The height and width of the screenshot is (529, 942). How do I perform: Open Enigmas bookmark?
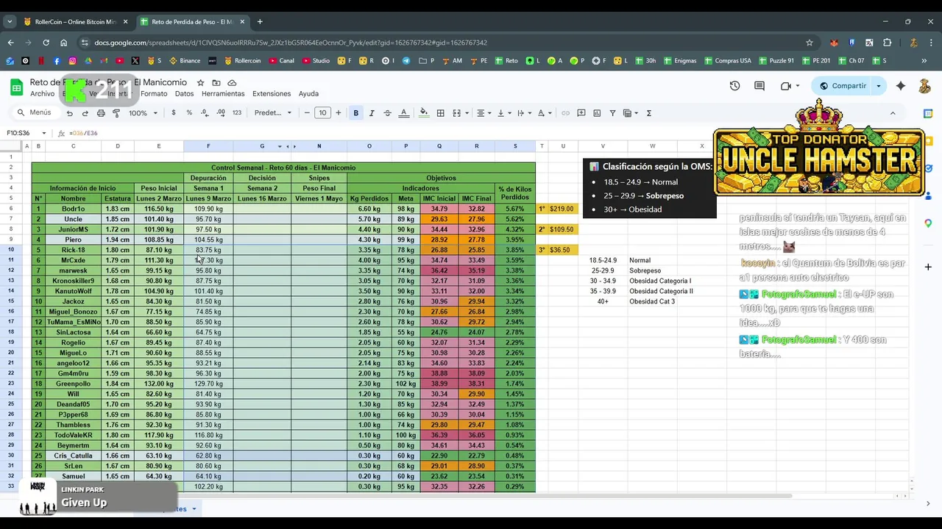pos(679,61)
